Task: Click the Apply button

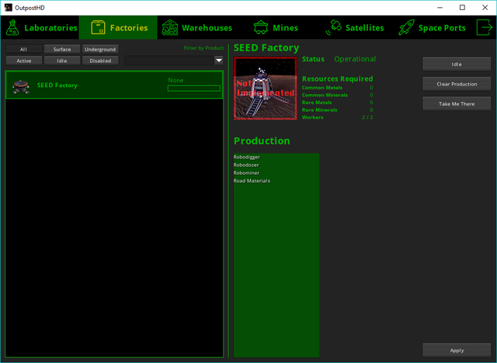Action: pyautogui.click(x=457, y=351)
